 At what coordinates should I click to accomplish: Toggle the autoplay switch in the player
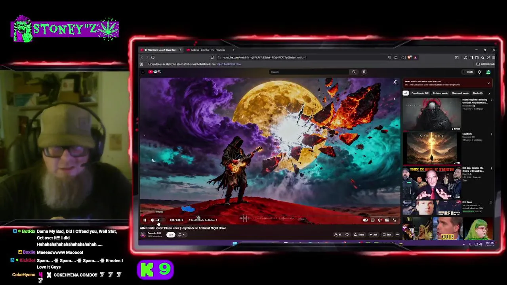click(365, 220)
